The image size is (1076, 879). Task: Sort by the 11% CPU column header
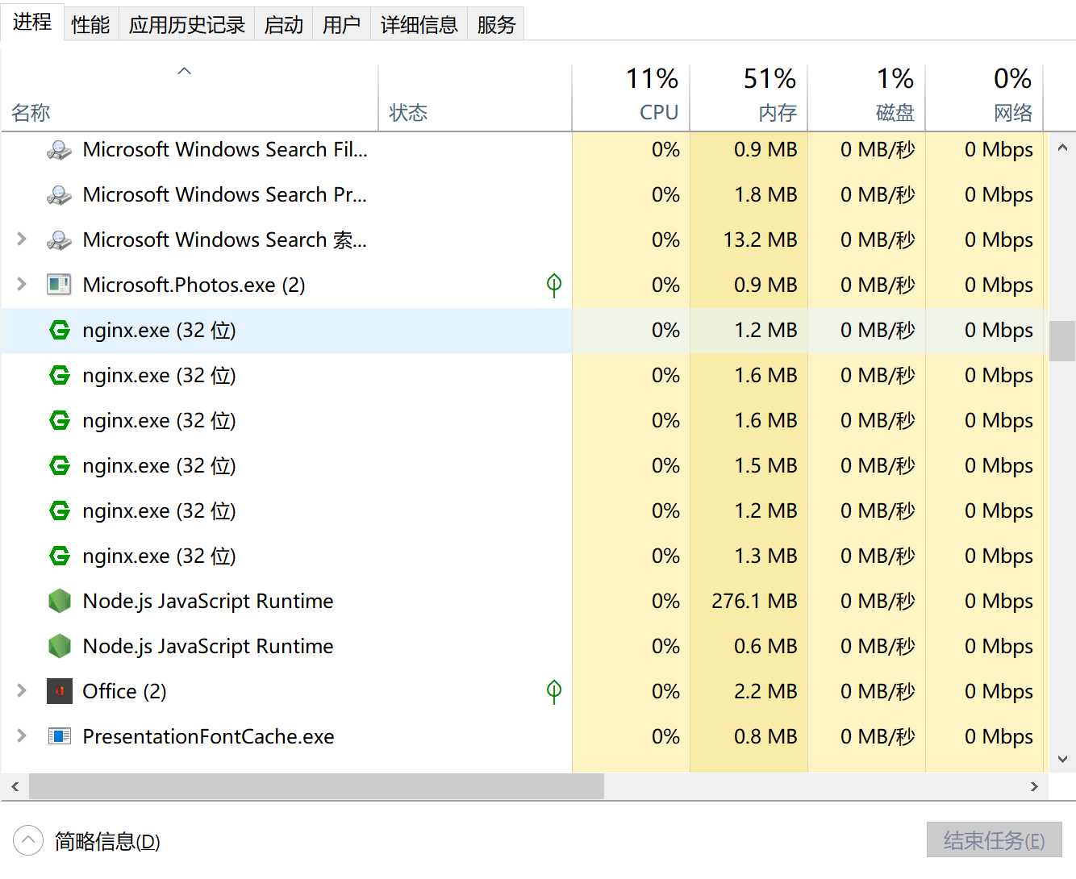631,98
